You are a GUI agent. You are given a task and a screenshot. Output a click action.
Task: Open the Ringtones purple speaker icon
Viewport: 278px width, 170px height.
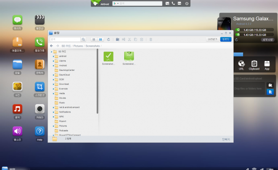[17, 131]
